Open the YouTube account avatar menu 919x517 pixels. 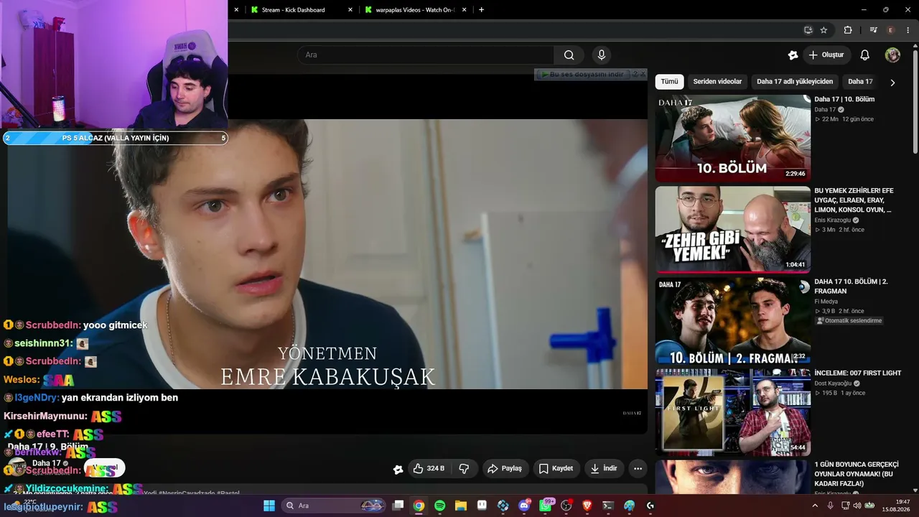tap(892, 55)
